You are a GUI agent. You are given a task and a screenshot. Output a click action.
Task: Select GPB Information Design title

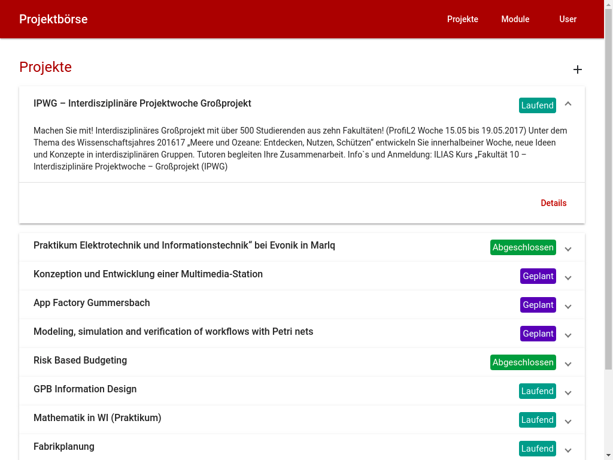(85, 389)
